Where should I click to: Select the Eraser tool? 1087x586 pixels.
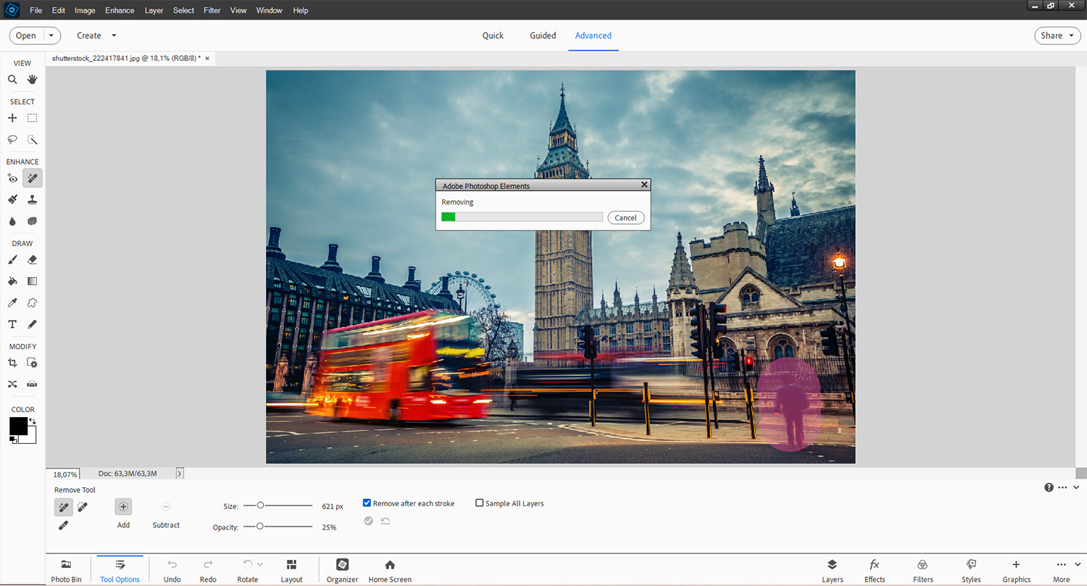tap(33, 260)
